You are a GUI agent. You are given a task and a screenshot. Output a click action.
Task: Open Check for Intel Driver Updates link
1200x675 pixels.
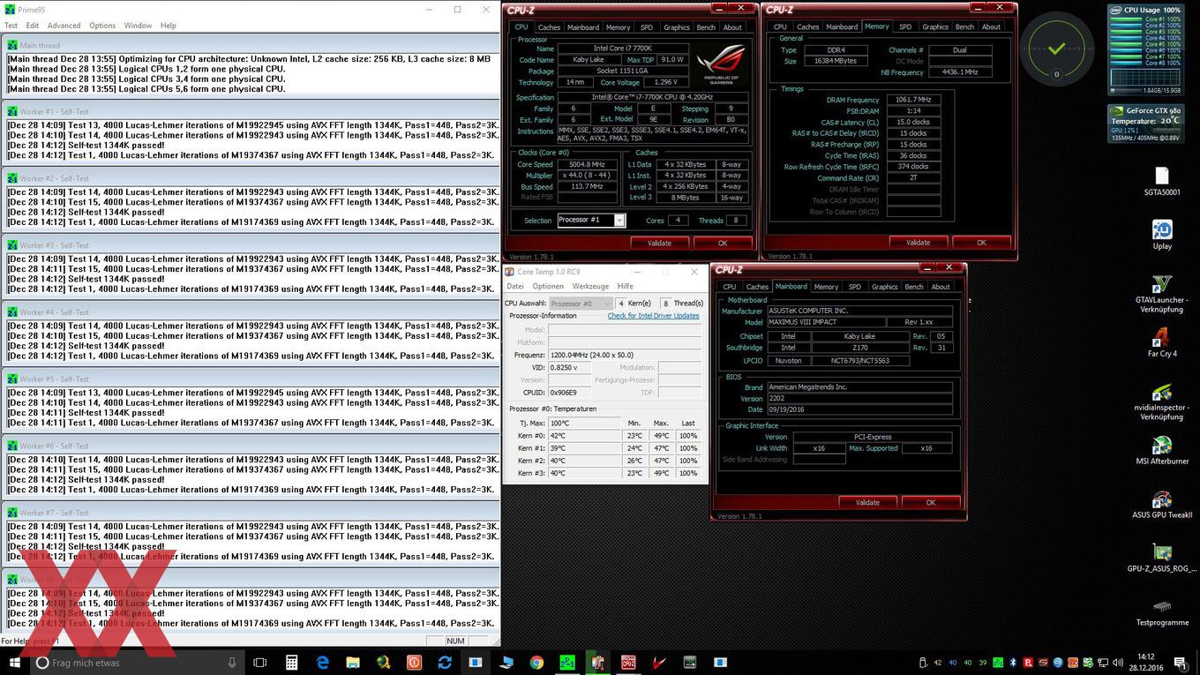click(x=653, y=316)
